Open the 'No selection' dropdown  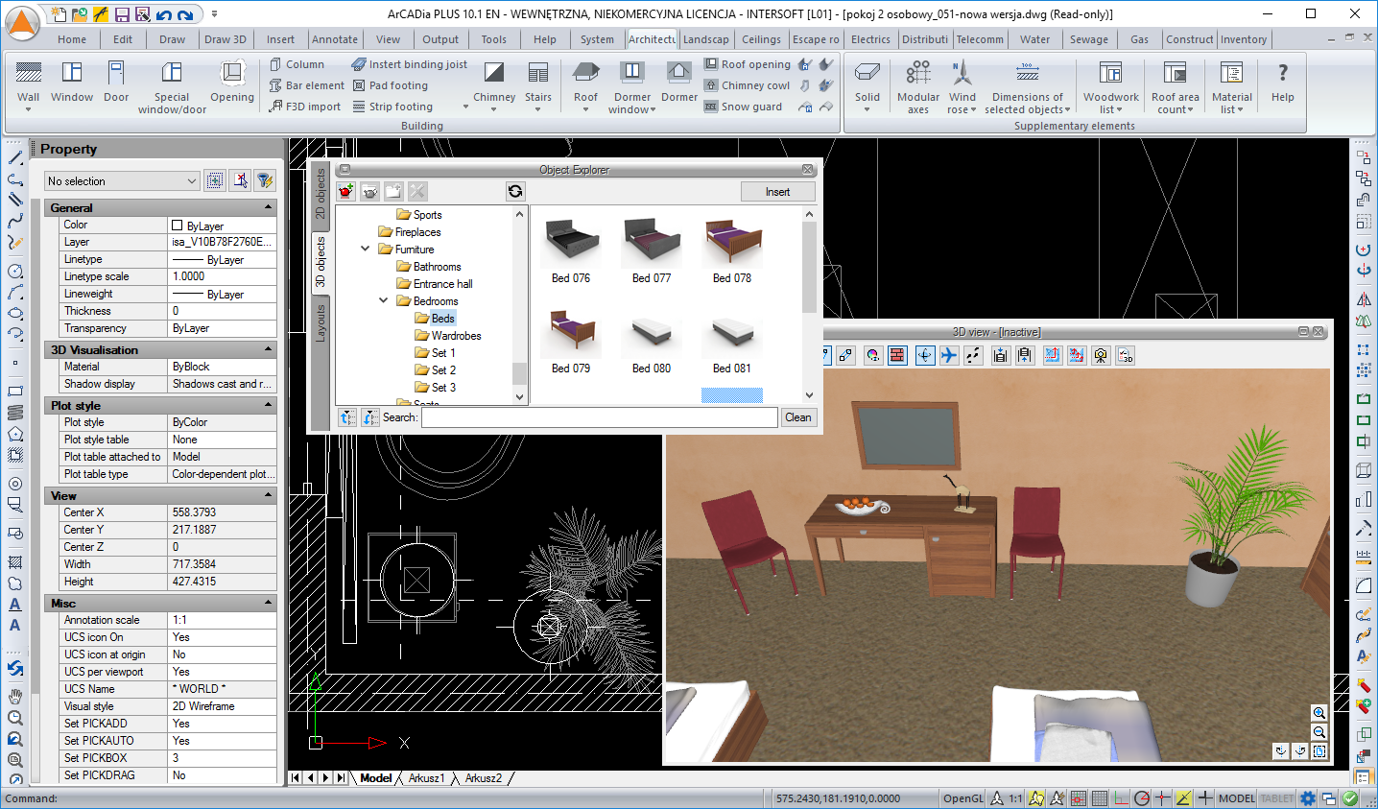coord(192,181)
